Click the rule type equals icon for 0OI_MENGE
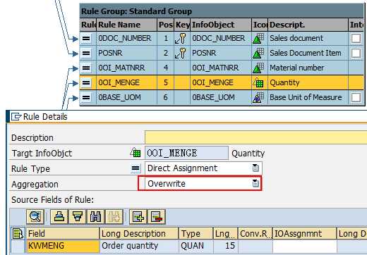 pyautogui.click(x=86, y=83)
